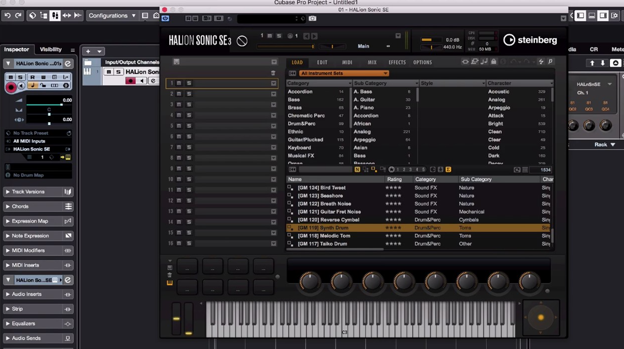624x349 pixels.
Task: Click the multi program save disk icon
Action: (176, 62)
